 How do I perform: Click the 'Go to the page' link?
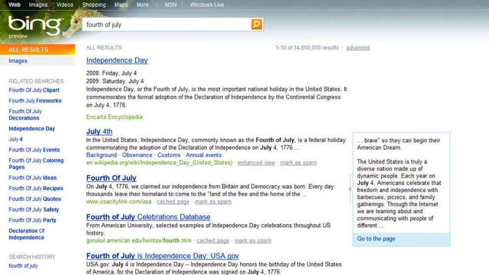(376, 239)
